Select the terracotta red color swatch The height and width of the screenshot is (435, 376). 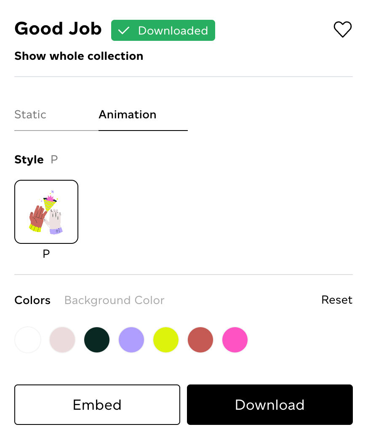200,339
